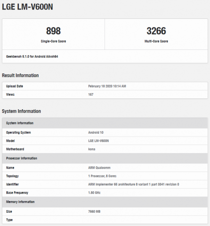Select the February 18 2020 10:14 AM value
Screen dimensions: 210x226
pos(107,86)
